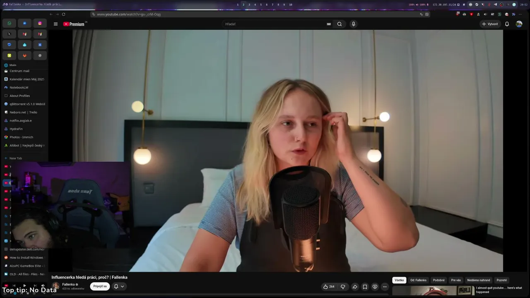Select the 'Pozreté' filter chip

click(502, 280)
